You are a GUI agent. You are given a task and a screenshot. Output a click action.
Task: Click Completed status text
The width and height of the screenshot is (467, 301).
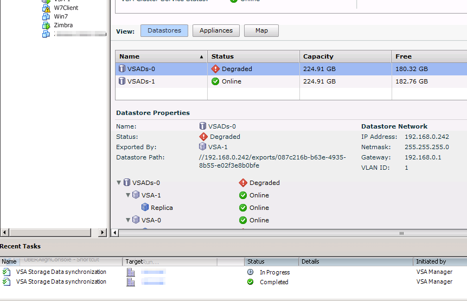tap(274, 282)
